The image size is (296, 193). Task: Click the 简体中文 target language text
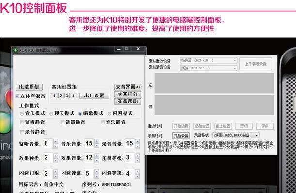[x=54, y=184]
